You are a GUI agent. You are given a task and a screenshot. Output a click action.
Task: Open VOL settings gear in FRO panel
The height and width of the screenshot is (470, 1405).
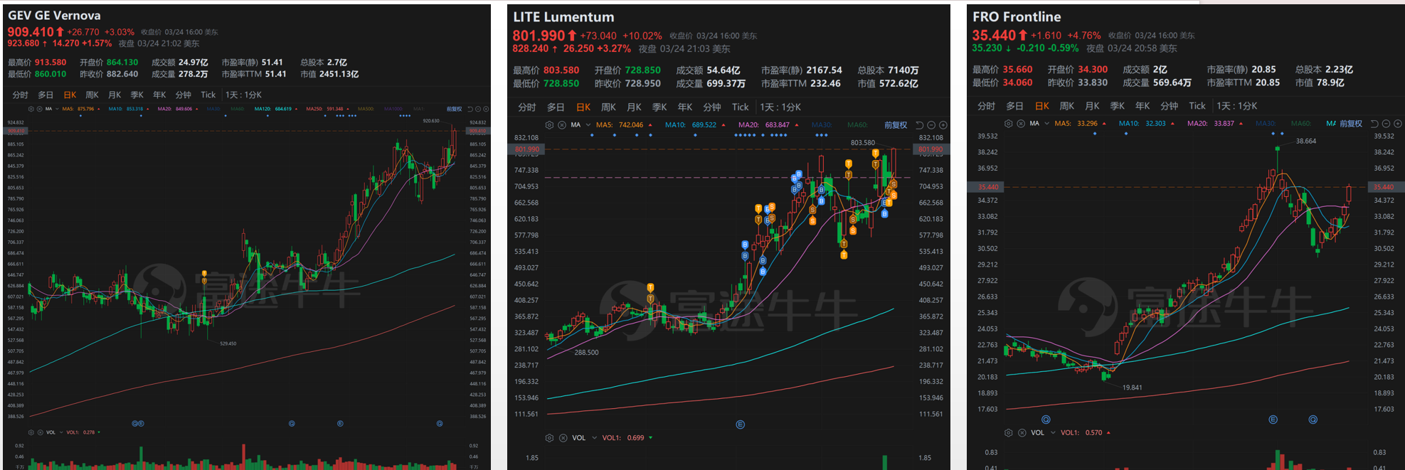pos(1008,432)
